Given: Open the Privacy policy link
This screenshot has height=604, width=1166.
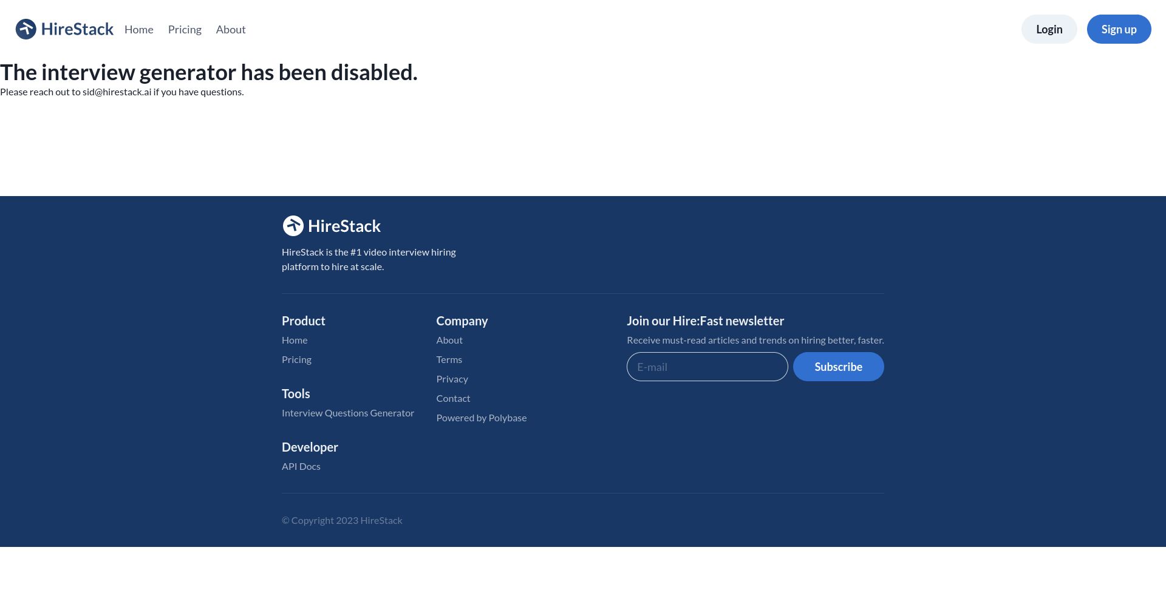Looking at the screenshot, I should [452, 379].
